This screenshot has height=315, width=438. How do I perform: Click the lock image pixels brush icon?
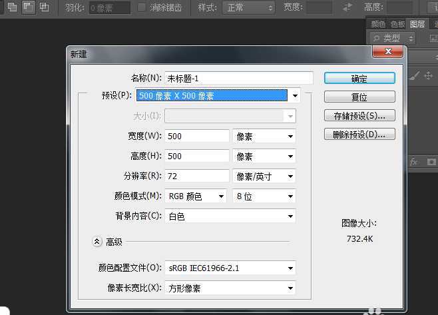pyautogui.click(x=414, y=76)
